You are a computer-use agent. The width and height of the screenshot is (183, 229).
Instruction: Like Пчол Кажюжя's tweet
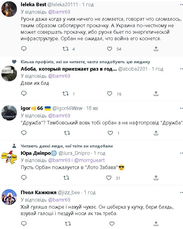point(110,224)
